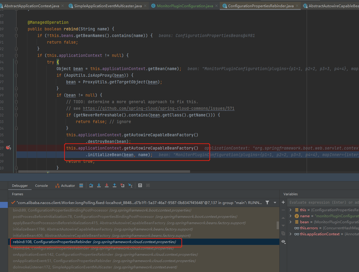Screen dimensions: 359x272
Task: Click the filter funnel icon in Frames panel
Action: click(267, 203)
